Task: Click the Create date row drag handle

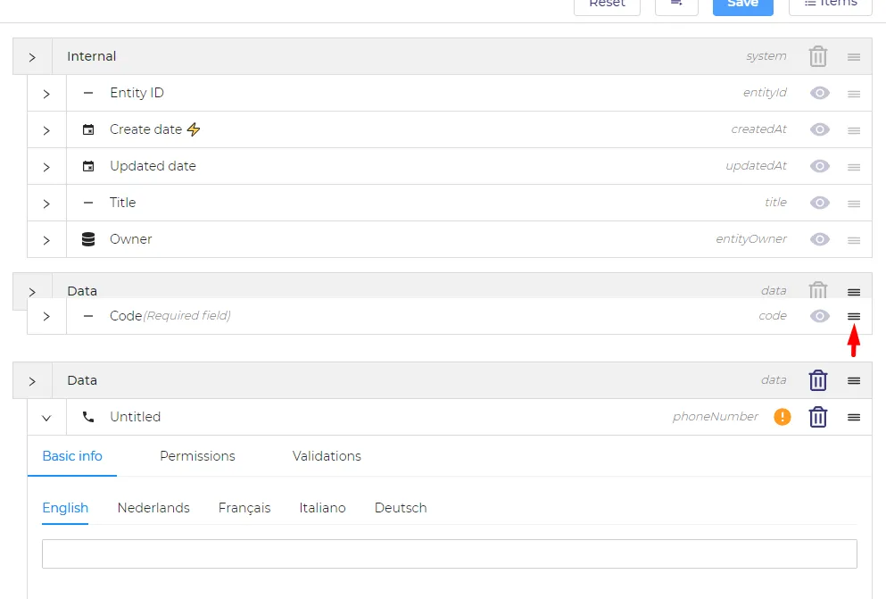Action: (854, 130)
